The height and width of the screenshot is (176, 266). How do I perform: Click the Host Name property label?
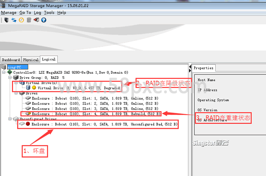pos(207,80)
